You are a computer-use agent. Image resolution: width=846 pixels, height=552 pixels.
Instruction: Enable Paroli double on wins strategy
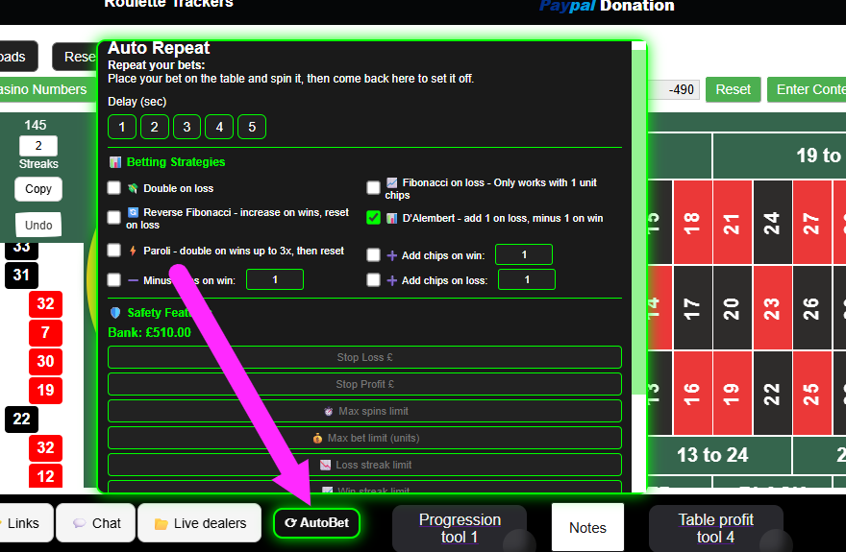[114, 251]
